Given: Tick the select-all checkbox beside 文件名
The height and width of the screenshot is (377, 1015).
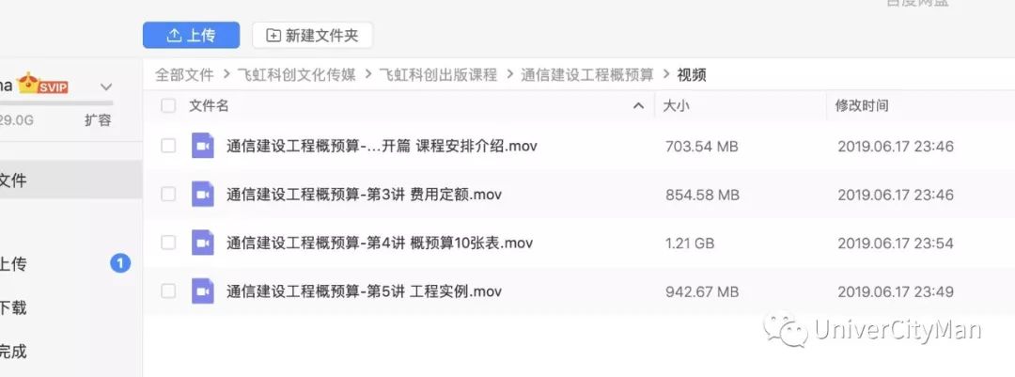Looking at the screenshot, I should (x=168, y=105).
